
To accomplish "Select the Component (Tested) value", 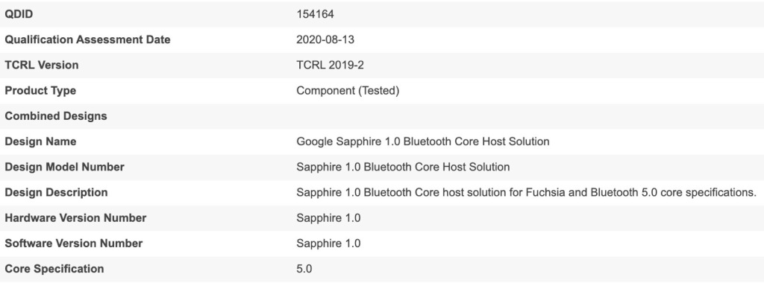I will point(348,90).
